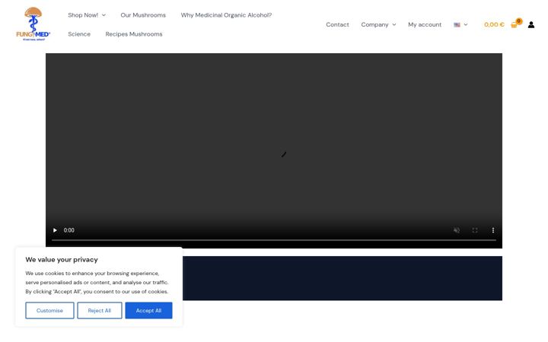Open the user account profile icon

point(531,25)
